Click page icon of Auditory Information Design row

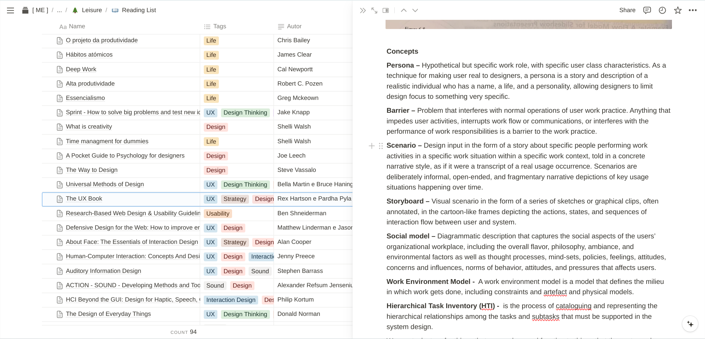tap(60, 271)
